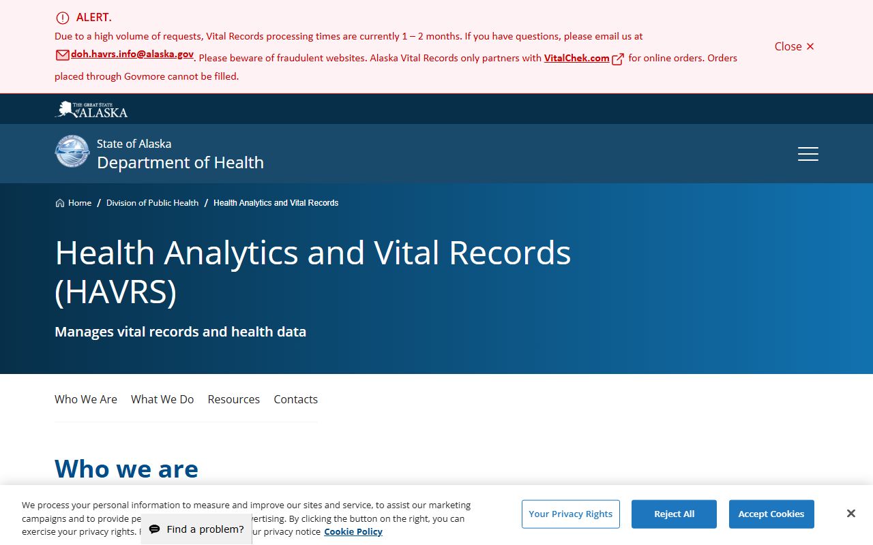Click the speech bubble icon in Find a problem
The width and height of the screenshot is (873, 545).
tap(155, 529)
